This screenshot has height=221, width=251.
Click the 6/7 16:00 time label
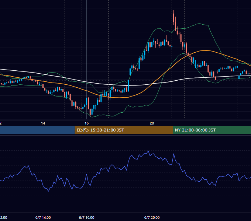coord(87,217)
